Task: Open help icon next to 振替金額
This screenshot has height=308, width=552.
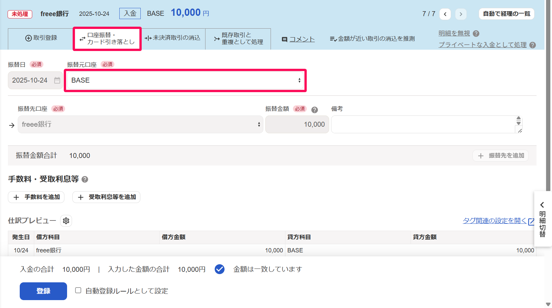Action: point(315,110)
